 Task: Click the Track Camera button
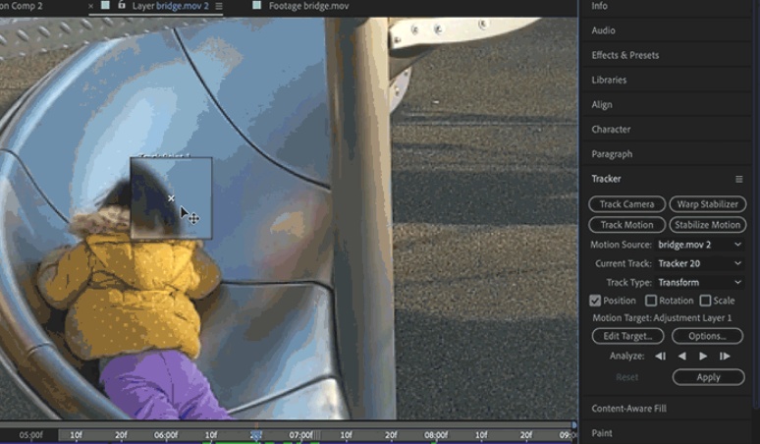coord(626,204)
